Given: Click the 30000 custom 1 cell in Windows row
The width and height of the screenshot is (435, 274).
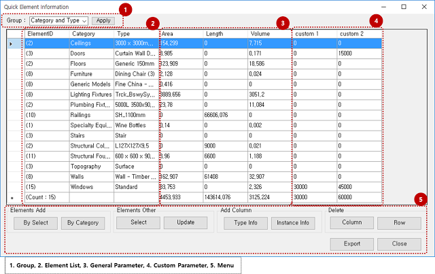Looking at the screenshot, I should click(x=315, y=187).
